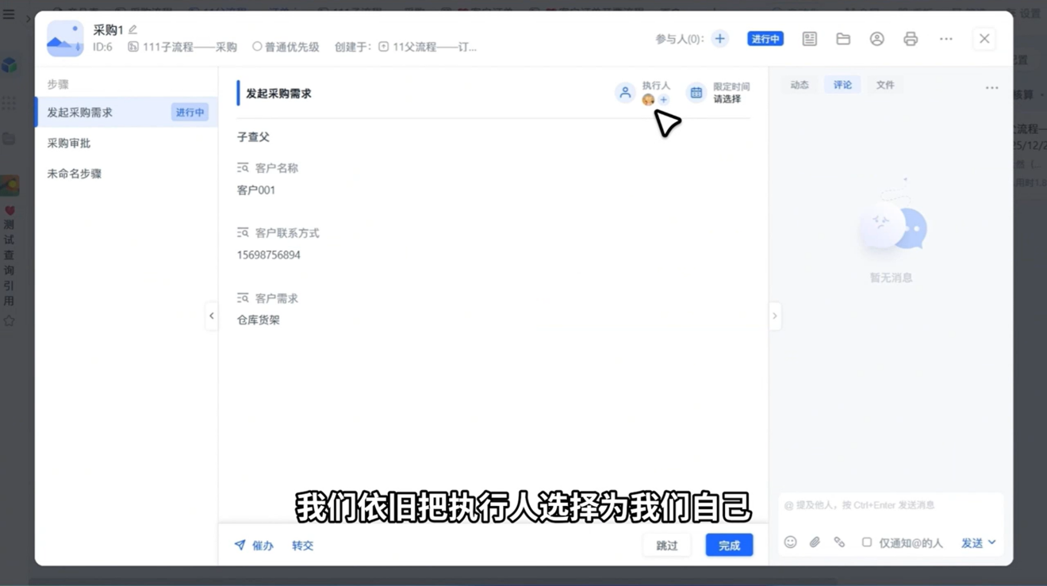The width and height of the screenshot is (1047, 586).
Task: Select the 普通优先级 priority option
Action: 286,47
